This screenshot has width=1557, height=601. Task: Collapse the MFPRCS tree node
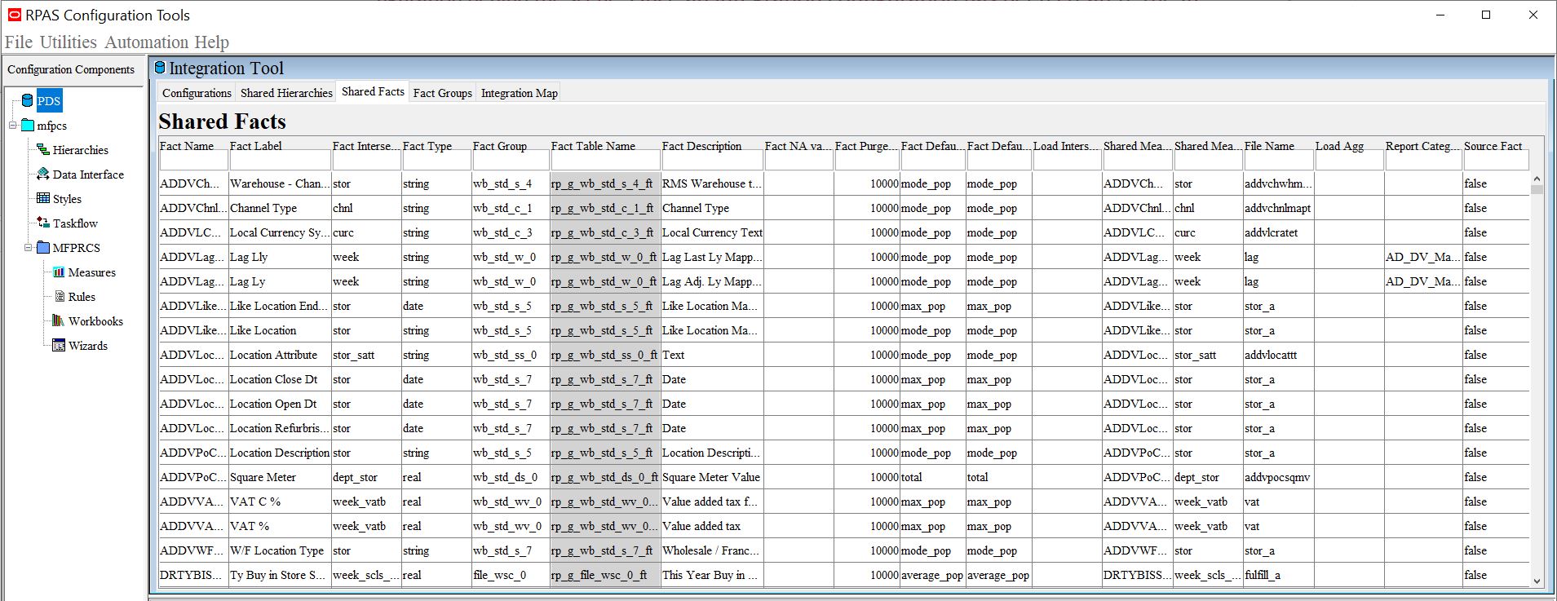[29, 248]
